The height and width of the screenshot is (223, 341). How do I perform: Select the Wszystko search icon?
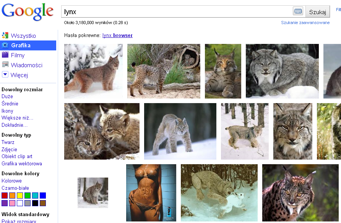[x=5, y=36]
